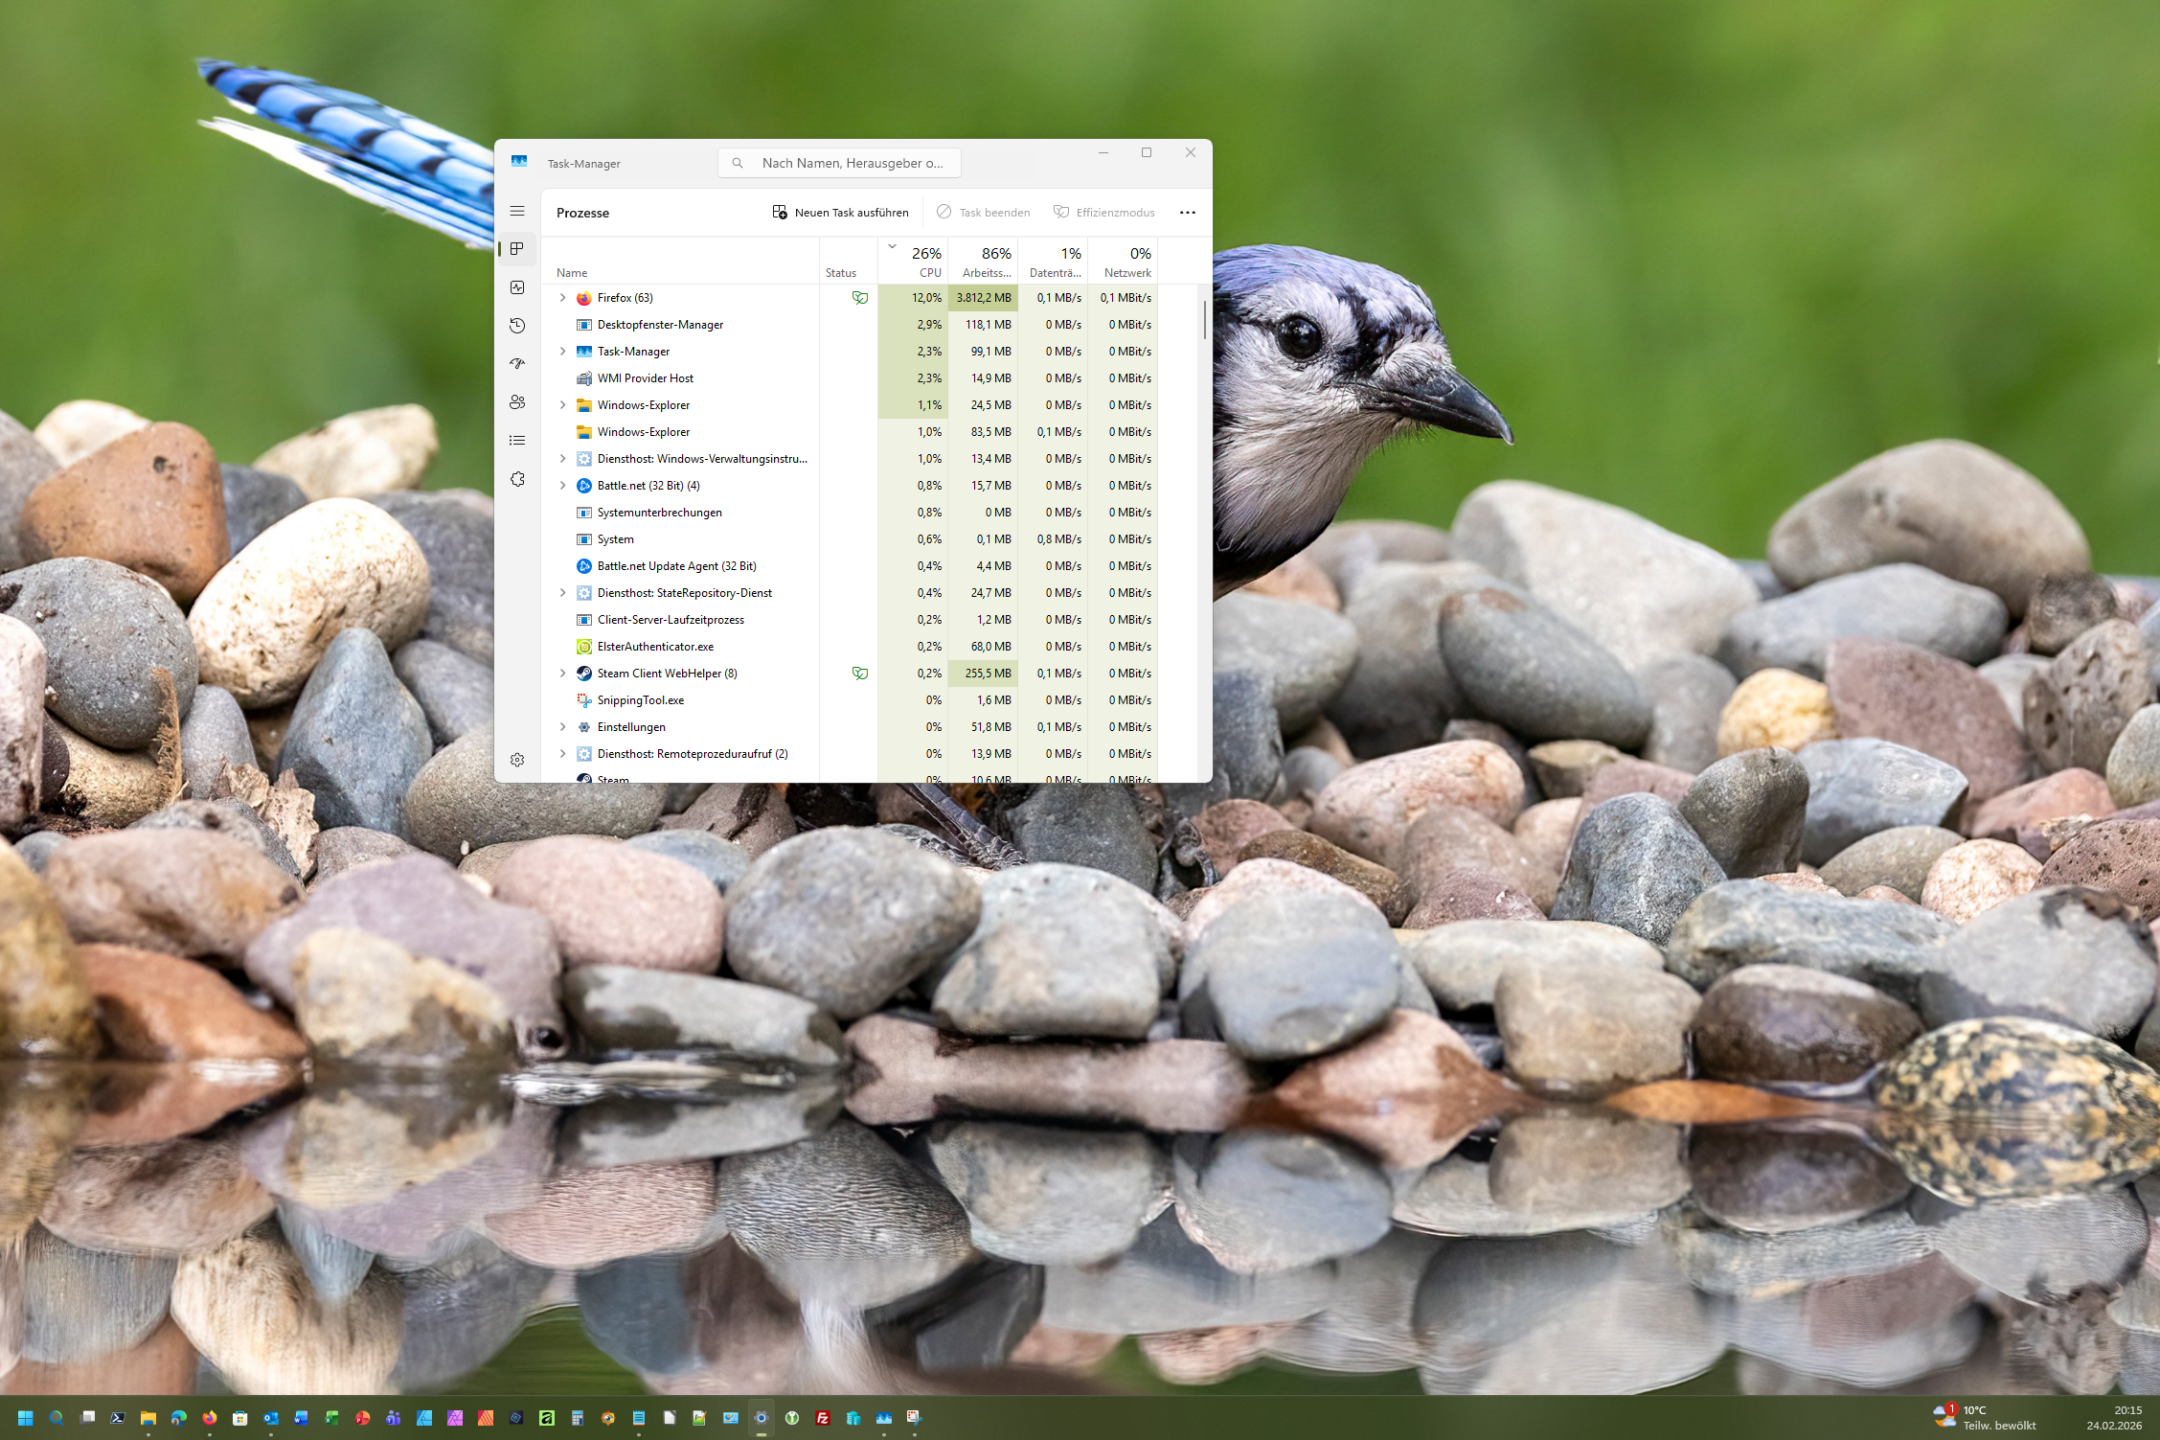Open the App history sidebar icon

517,326
